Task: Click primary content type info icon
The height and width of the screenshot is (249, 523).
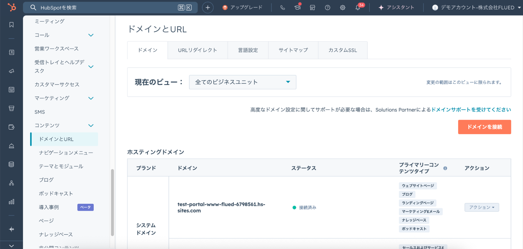Action: coord(445,168)
